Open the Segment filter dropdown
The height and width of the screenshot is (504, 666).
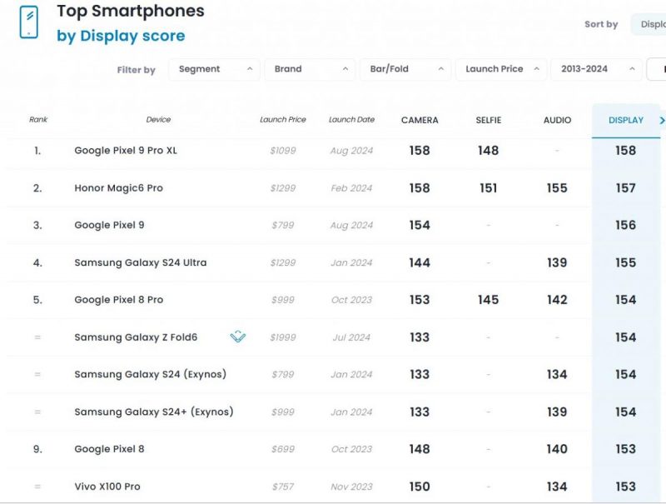214,69
